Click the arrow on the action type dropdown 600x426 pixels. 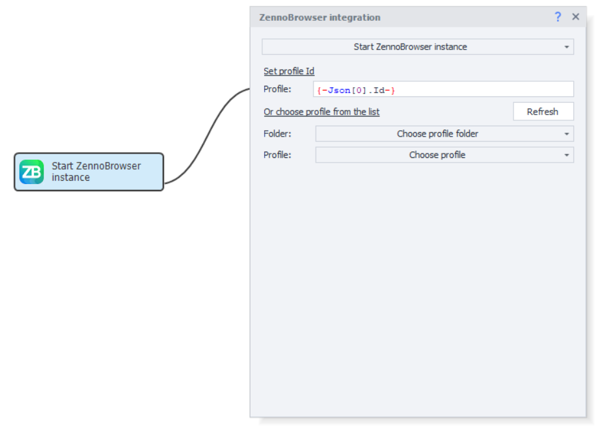(566, 47)
